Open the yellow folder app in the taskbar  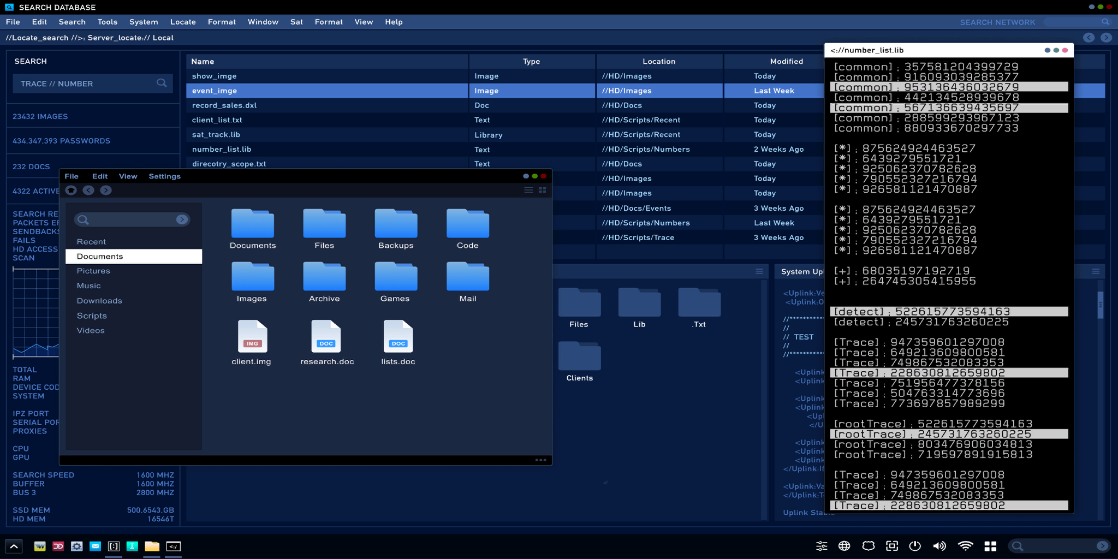click(x=152, y=546)
